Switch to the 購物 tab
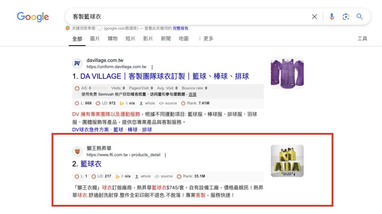Image resolution: width=382 pixels, height=214 pixels. pos(113,39)
